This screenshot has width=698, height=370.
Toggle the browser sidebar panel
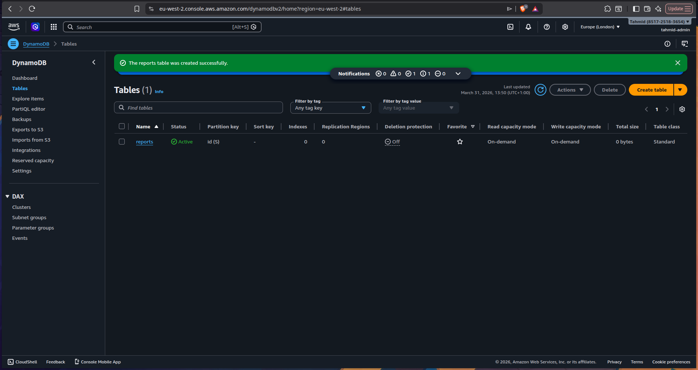(x=636, y=9)
